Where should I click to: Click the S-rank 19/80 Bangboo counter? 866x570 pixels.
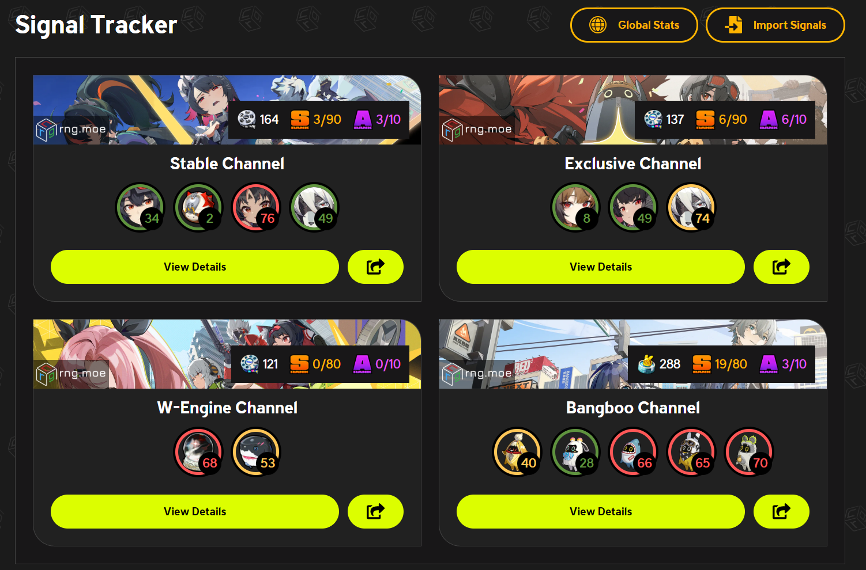pyautogui.click(x=720, y=364)
